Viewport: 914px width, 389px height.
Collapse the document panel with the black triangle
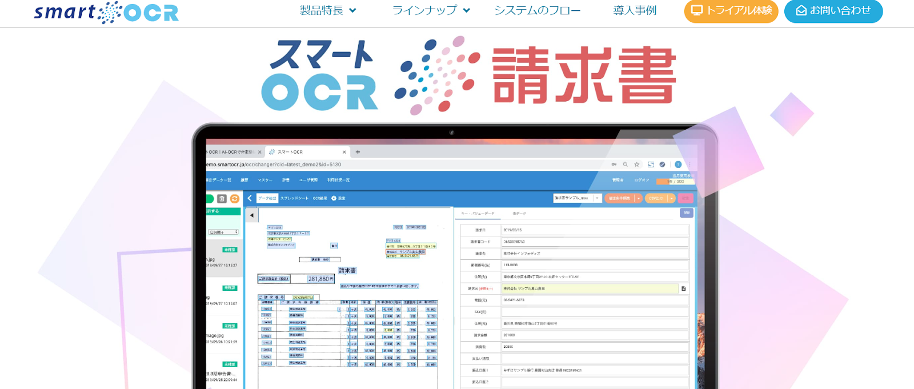[x=252, y=215]
